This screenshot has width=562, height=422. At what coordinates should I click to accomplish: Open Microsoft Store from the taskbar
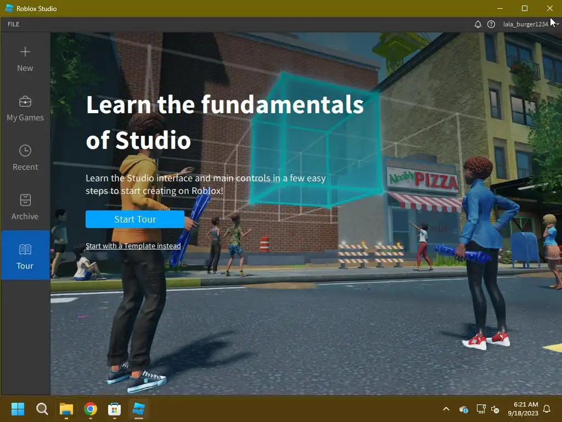click(114, 409)
